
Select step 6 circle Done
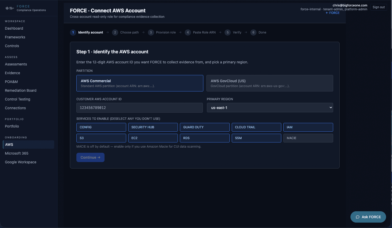(x=253, y=32)
